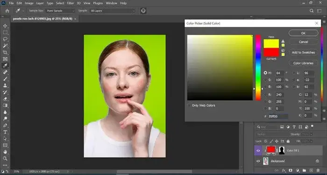Open the Sample All Layers dropdown
The height and width of the screenshot is (175, 327).
113,11
